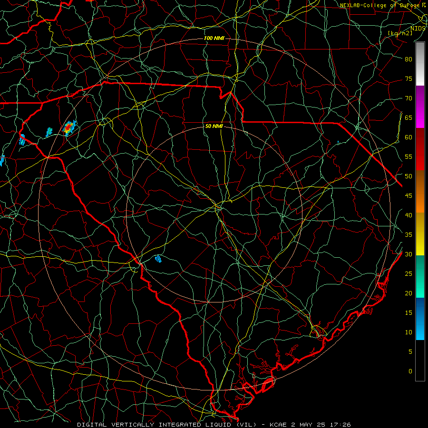Click the 0 value on the VIL scale
Image resolution: width=428 pixels, height=428 pixels.
[x=410, y=371]
